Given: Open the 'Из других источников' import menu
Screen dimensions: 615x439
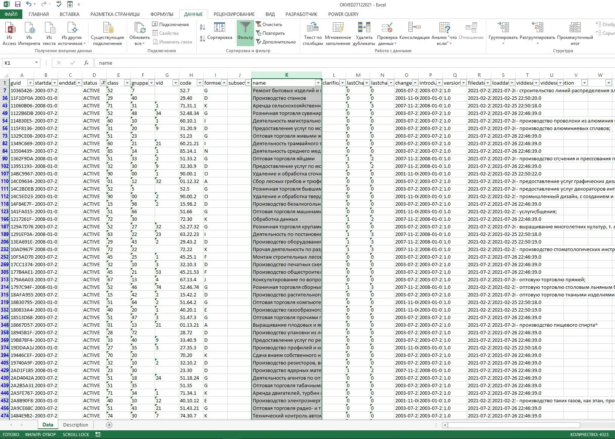Looking at the screenshot, I should coord(72,33).
